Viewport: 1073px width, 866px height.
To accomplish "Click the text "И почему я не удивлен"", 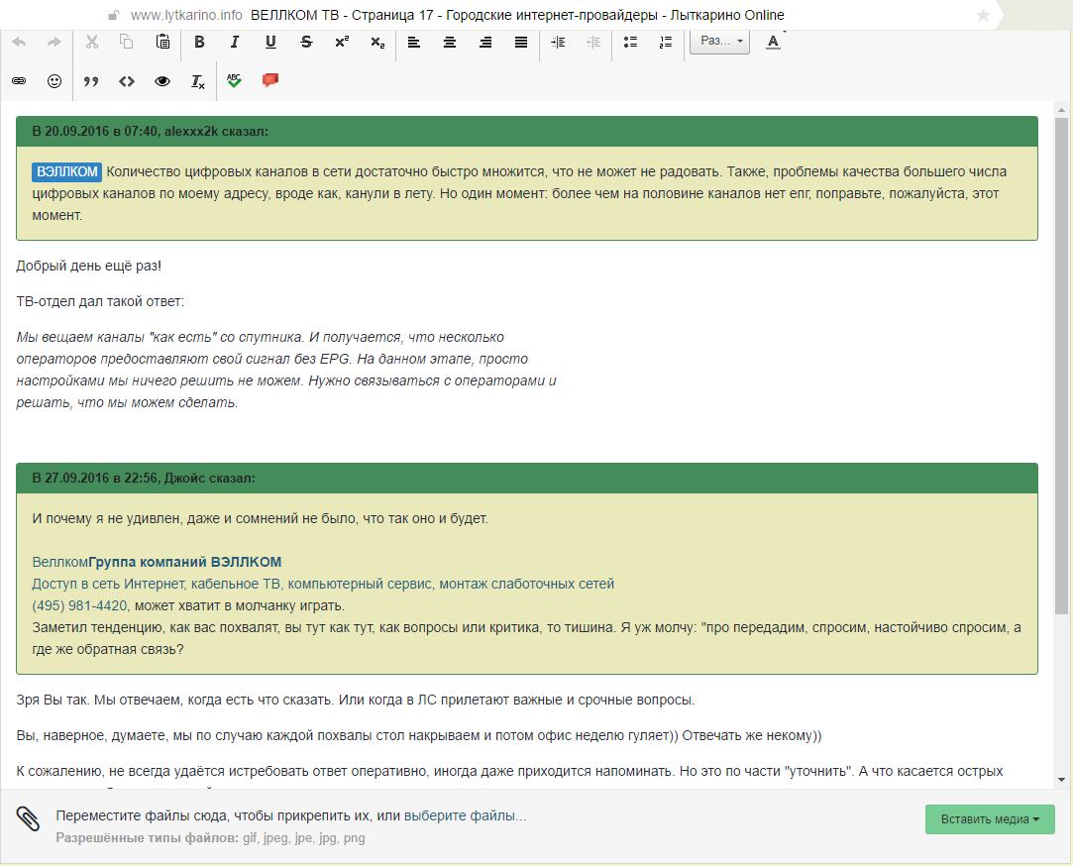I will (105, 519).
